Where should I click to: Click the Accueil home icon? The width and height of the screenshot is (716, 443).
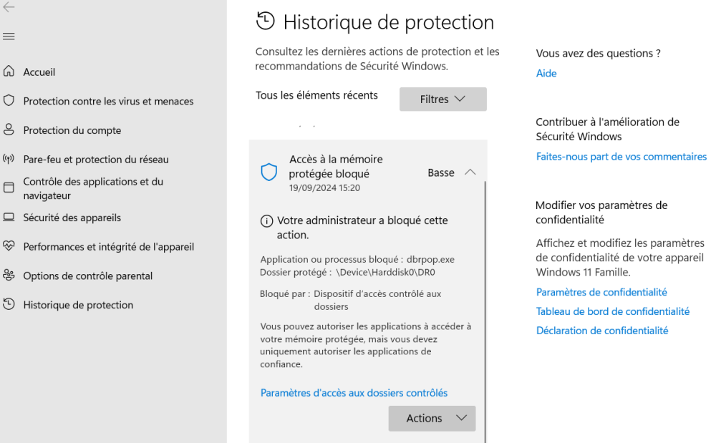(9, 72)
